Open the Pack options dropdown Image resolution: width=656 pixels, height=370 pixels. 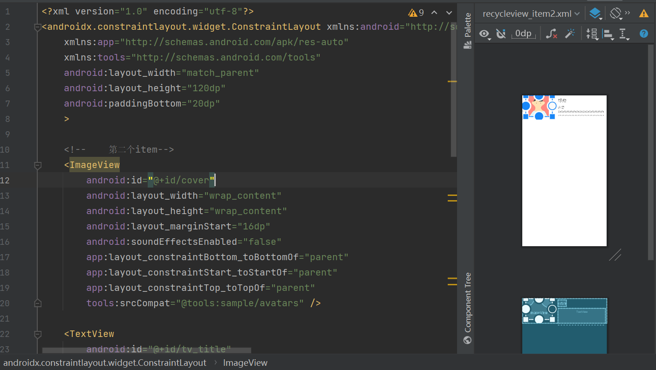coord(592,34)
